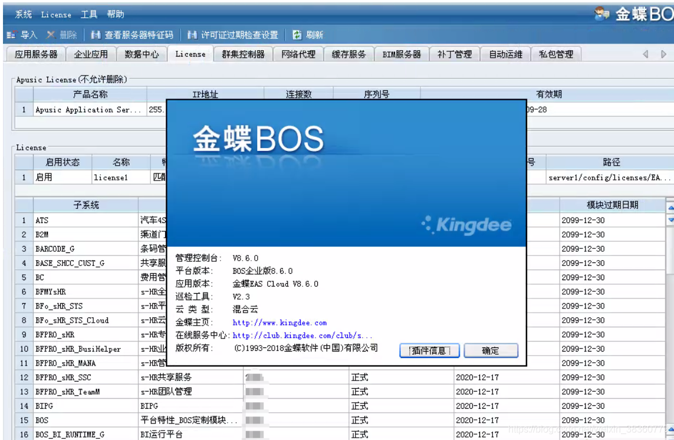
Task: Switch to the 补丁管理 tab
Action: point(455,54)
